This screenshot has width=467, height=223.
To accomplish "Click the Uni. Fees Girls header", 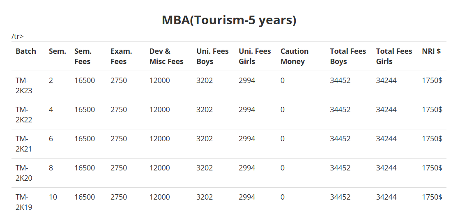I will [255, 56].
